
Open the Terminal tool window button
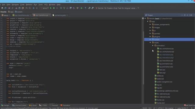pyautogui.click(x=54, y=105)
